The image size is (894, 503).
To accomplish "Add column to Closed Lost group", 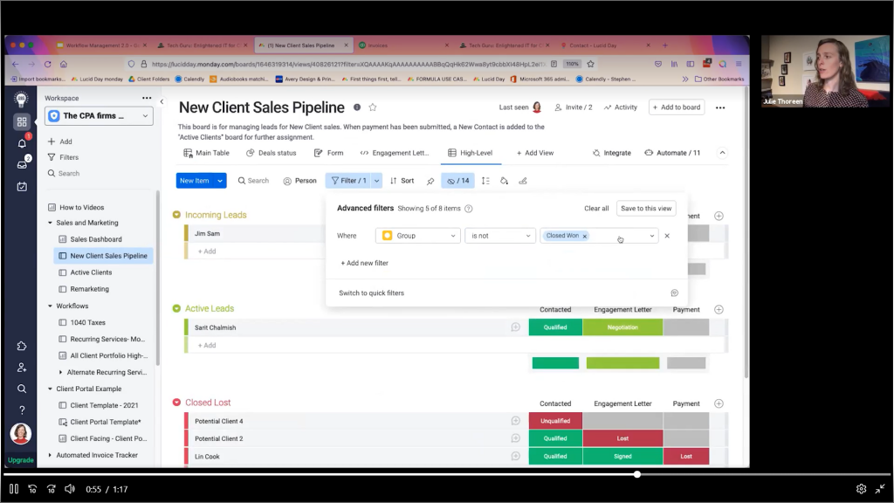I will [719, 403].
